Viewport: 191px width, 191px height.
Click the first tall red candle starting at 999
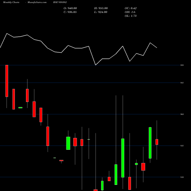click(7, 81)
